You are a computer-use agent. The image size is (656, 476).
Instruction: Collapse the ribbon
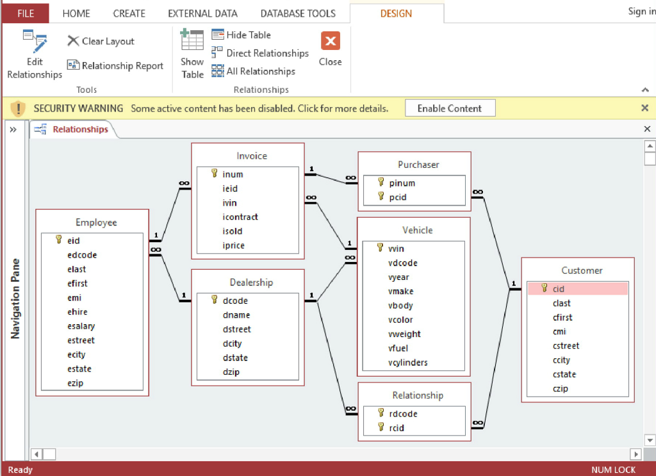pyautogui.click(x=645, y=90)
